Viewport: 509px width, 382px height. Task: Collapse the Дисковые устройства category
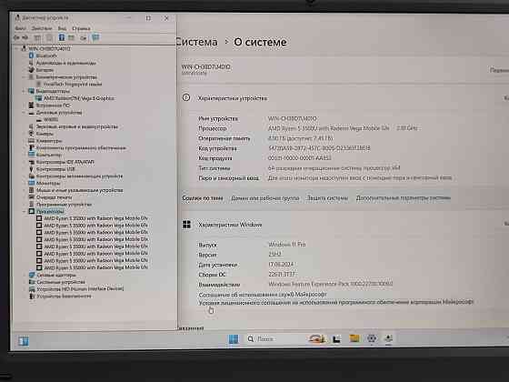pos(25,113)
